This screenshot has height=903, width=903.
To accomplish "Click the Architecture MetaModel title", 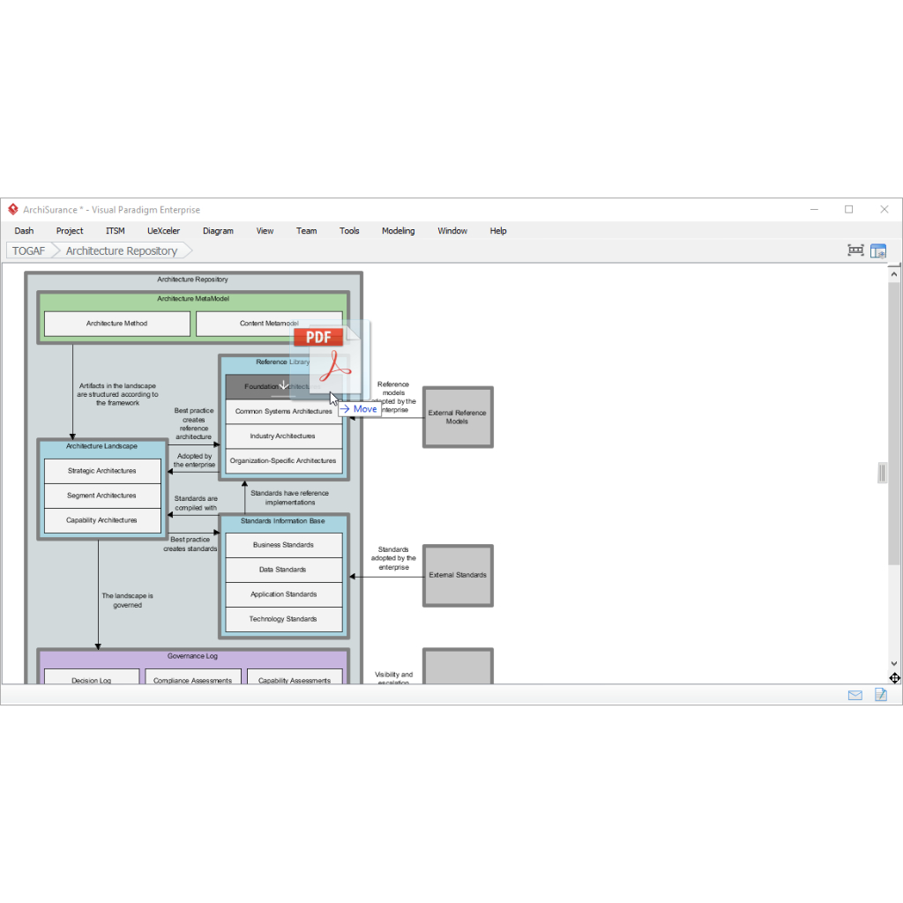I will [193, 299].
